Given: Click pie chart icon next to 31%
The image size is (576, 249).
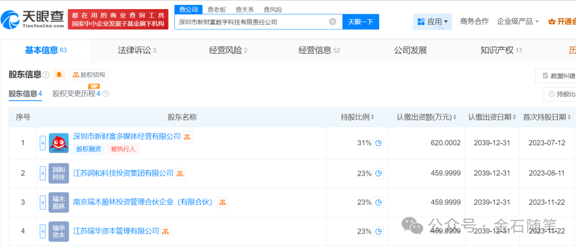Looking at the screenshot, I should pyautogui.click(x=379, y=143).
